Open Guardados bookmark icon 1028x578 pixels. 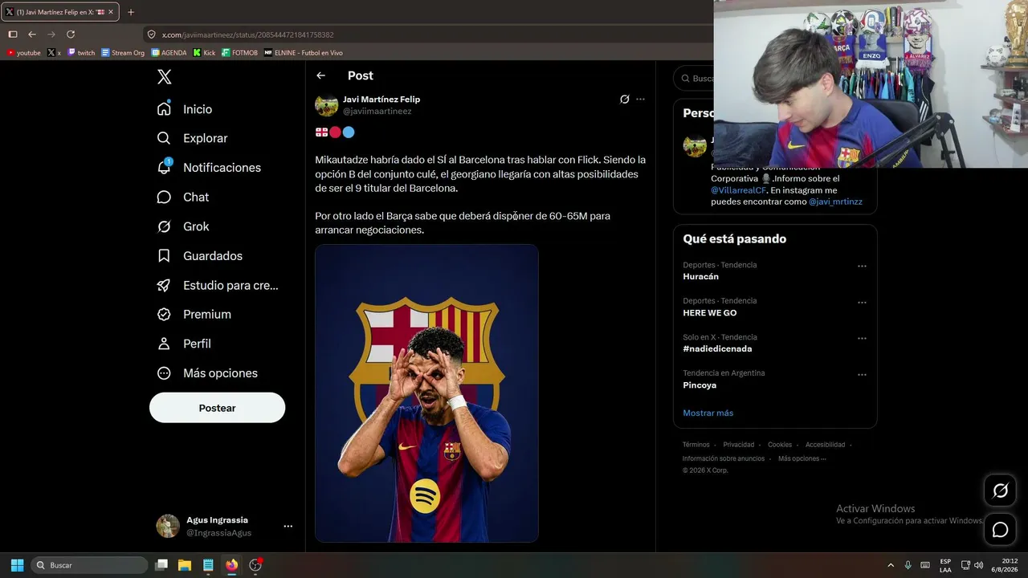[x=164, y=255]
